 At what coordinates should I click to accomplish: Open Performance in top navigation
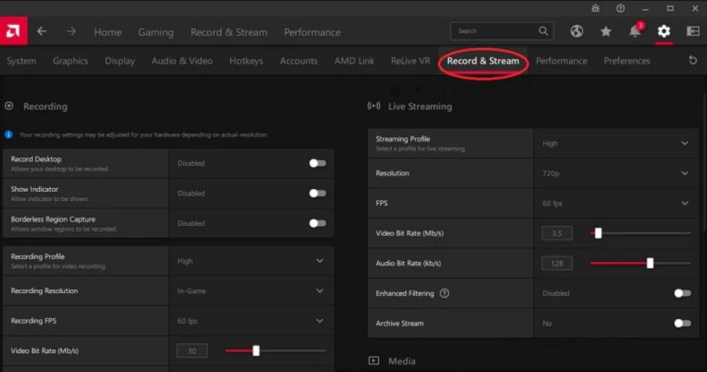tap(312, 32)
